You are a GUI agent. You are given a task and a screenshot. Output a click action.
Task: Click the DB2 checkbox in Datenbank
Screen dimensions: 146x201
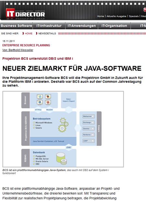coord(34,164)
